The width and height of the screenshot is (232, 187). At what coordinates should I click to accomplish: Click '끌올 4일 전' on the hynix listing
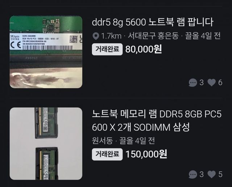tap(203, 36)
